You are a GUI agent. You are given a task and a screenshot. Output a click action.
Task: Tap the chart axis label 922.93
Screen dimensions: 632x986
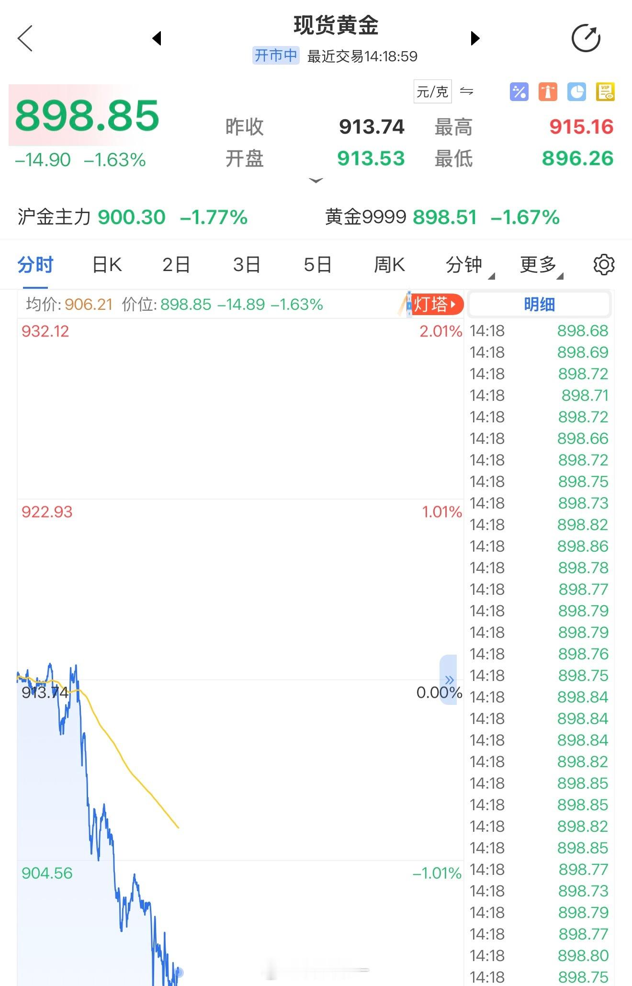point(47,512)
